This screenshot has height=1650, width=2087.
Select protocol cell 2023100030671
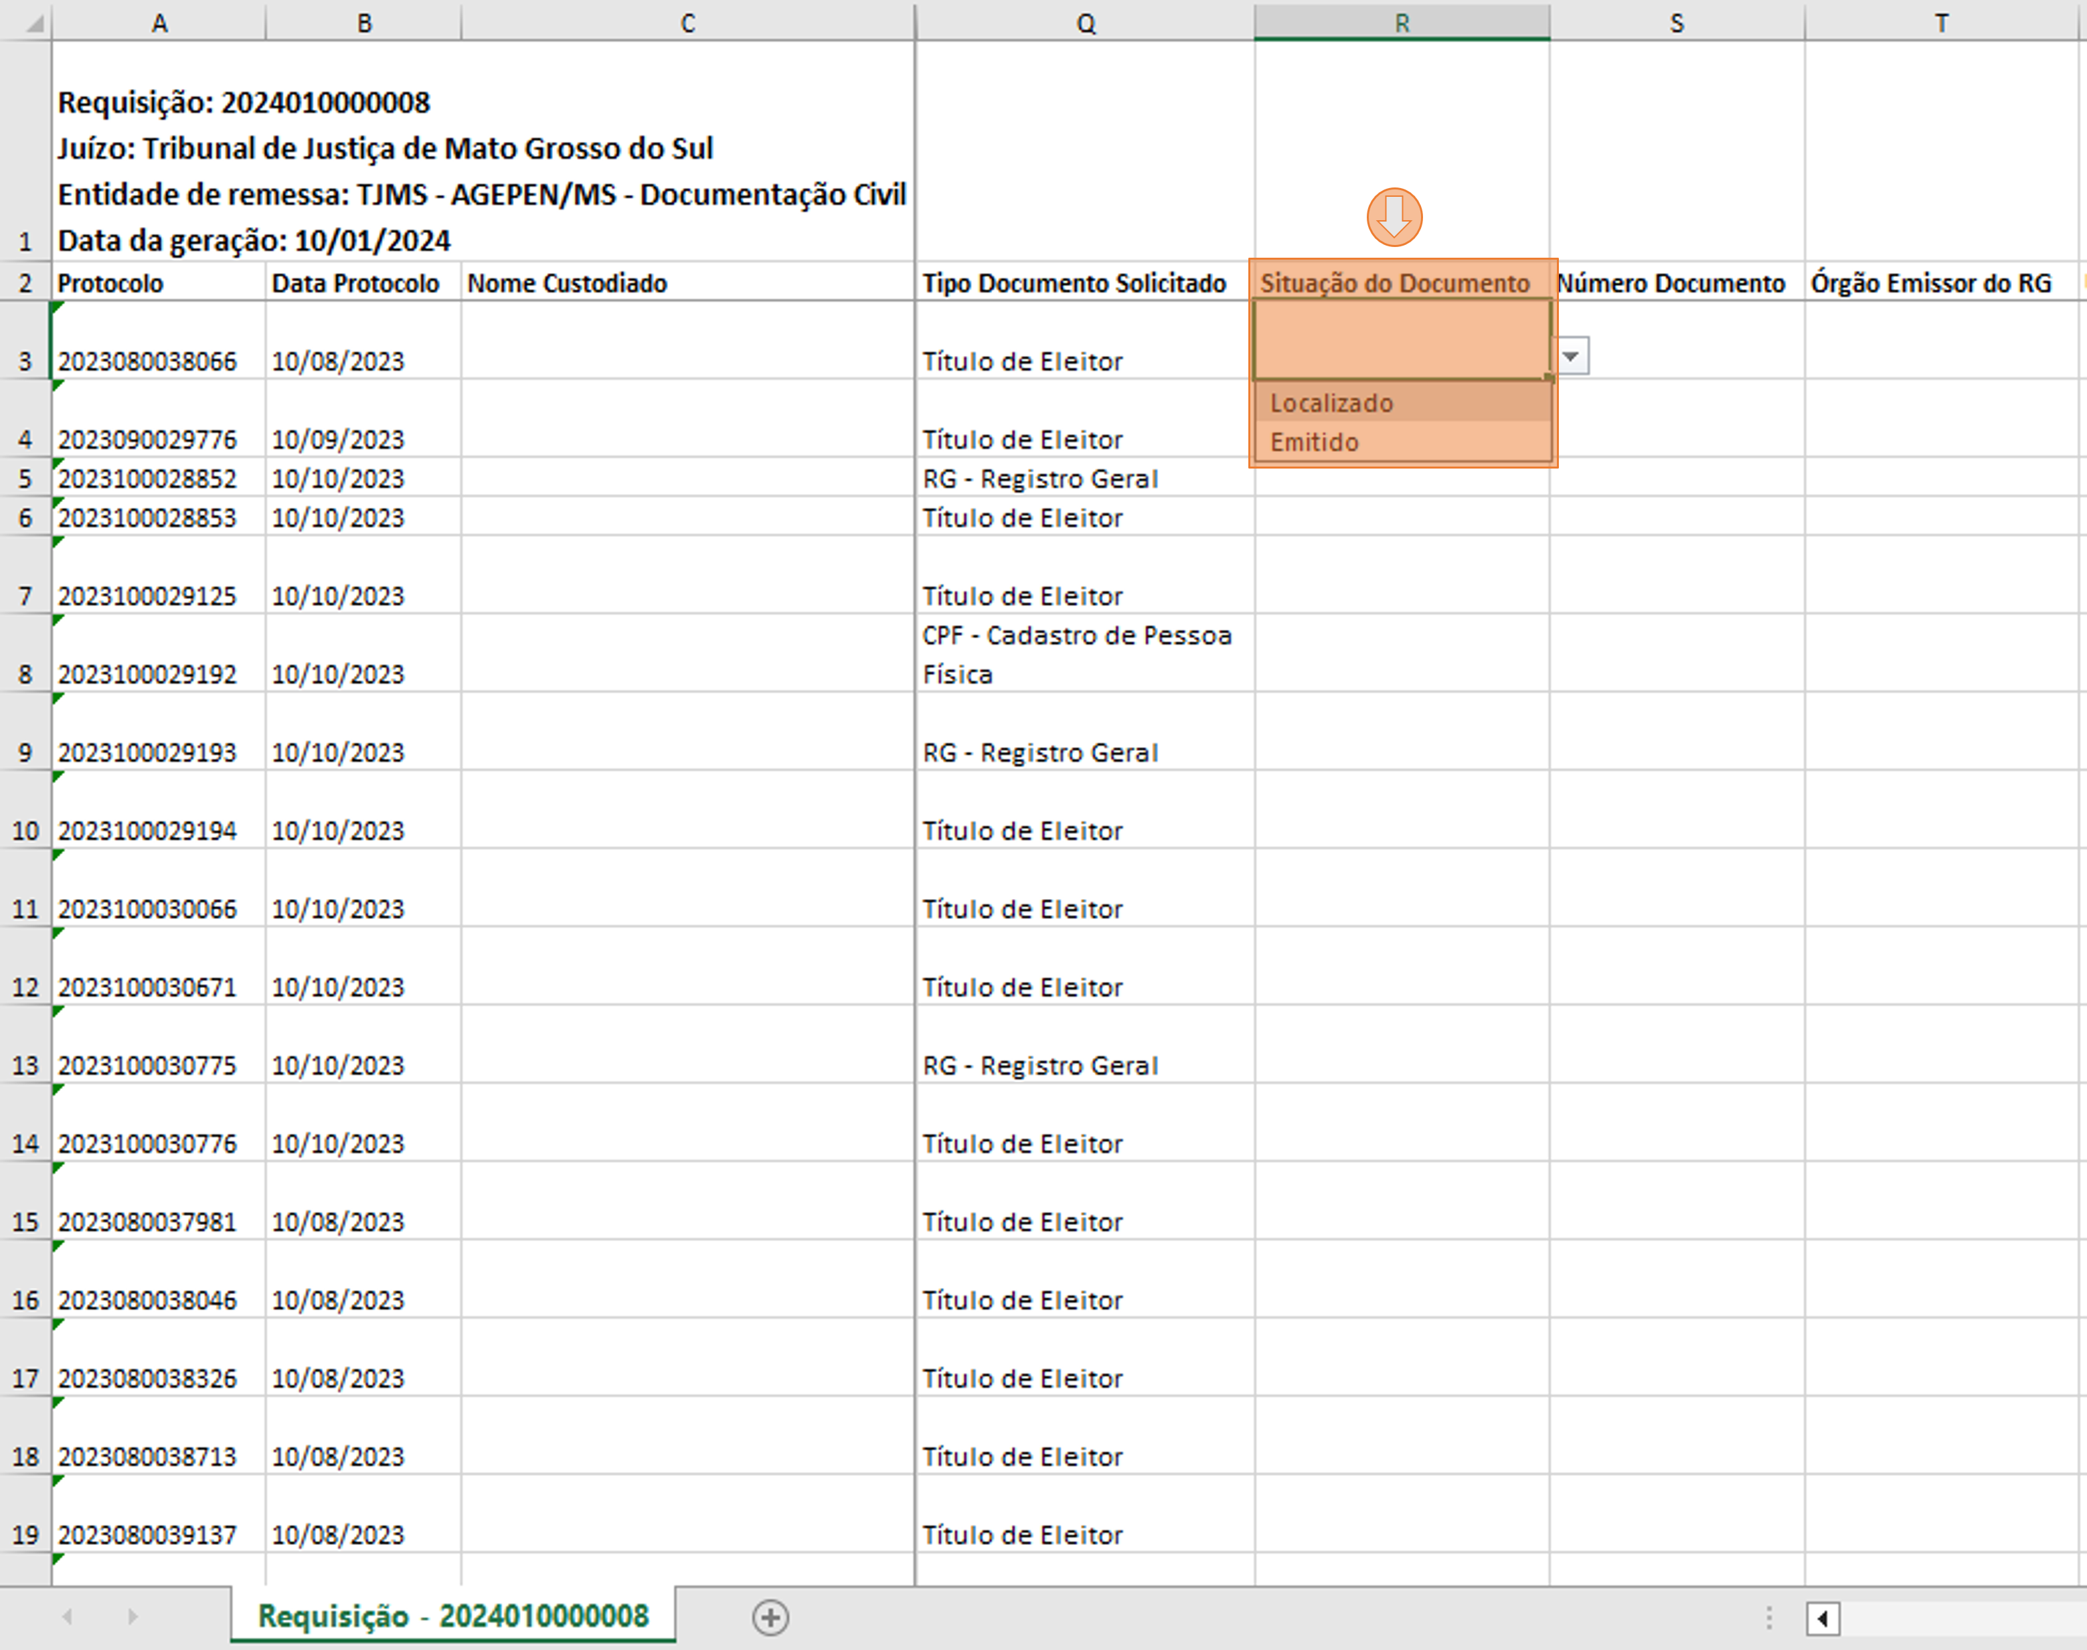click(x=159, y=967)
